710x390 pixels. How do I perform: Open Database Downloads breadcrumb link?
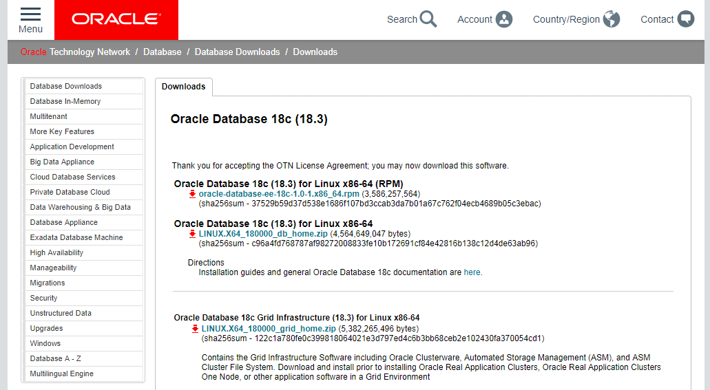tap(238, 52)
